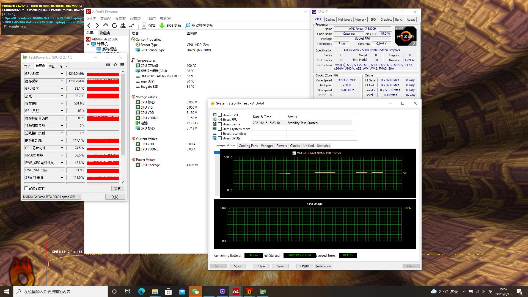Image resolution: width=528 pixels, height=297 pixels.
Task: Enable the Stress CPU checkbox
Action: pos(220,115)
